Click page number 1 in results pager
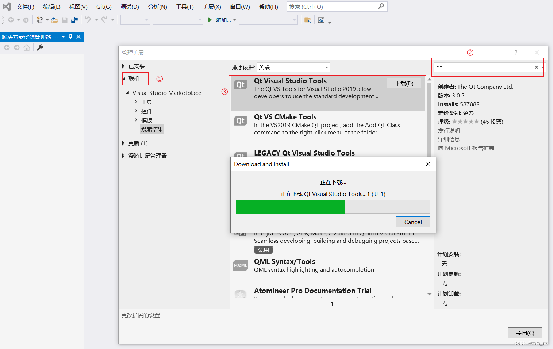The image size is (553, 349). 332,304
